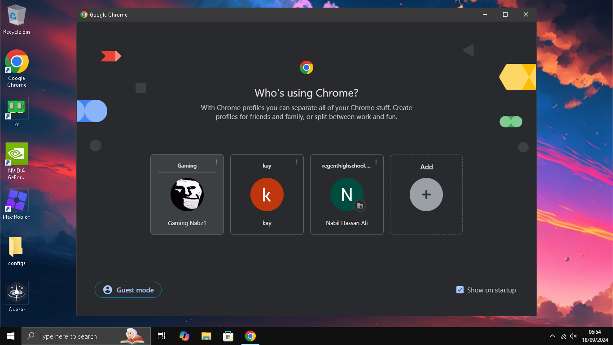Open Copilot from the taskbar
Viewport: 613px width, 345px height.
pos(184,336)
